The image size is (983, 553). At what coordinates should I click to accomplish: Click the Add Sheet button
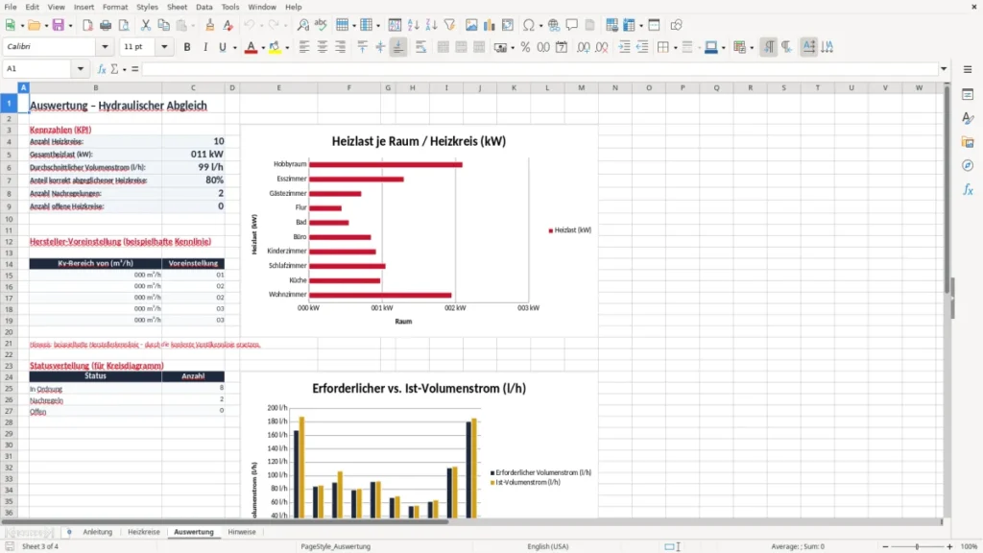coord(69,532)
